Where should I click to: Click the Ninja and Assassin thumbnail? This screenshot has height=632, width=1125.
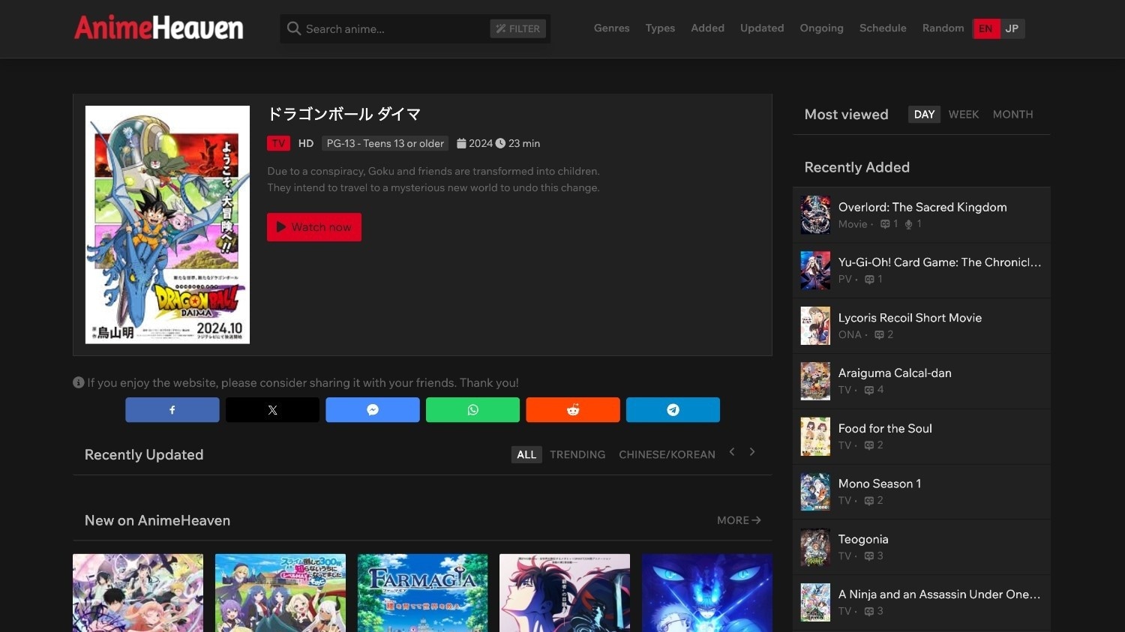pos(815,603)
